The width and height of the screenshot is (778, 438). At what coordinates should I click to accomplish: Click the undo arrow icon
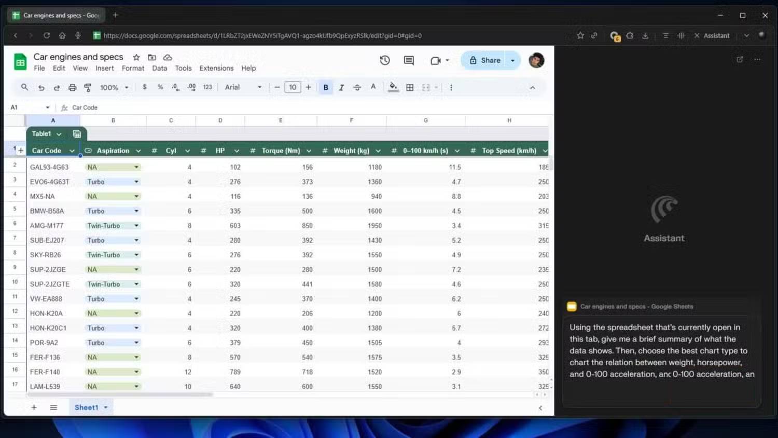41,88
